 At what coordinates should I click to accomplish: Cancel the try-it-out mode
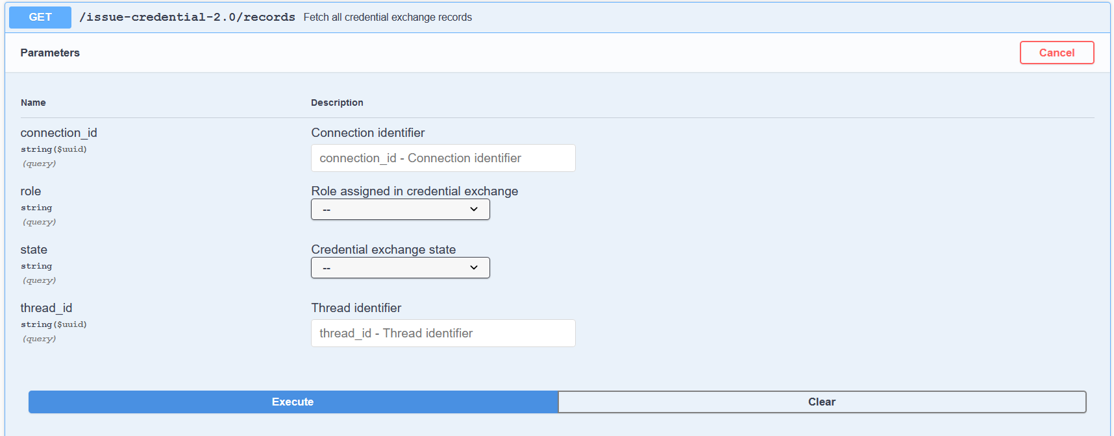click(x=1056, y=53)
